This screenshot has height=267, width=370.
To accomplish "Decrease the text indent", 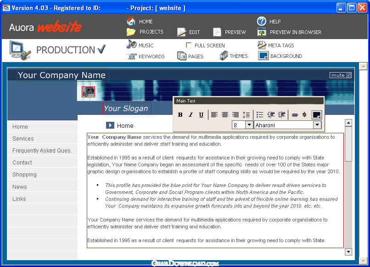I will coord(271,115).
